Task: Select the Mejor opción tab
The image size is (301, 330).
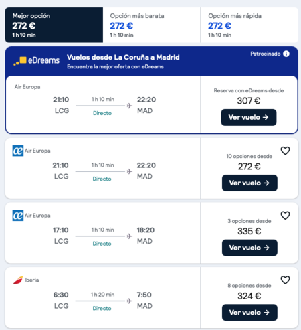Action: point(54,25)
